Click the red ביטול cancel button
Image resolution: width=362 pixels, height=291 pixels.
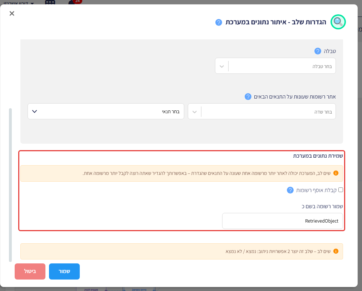(30, 271)
